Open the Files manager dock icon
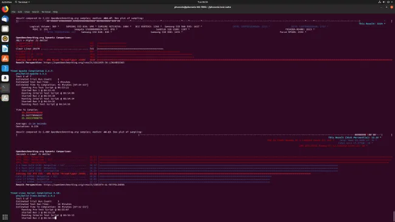This screenshot has height=222, width=395. pos(5,29)
